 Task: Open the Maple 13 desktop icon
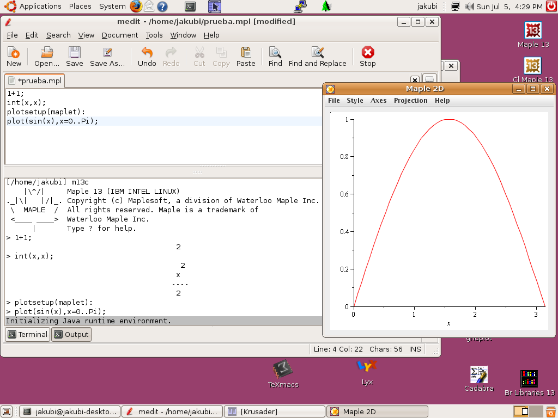click(533, 35)
